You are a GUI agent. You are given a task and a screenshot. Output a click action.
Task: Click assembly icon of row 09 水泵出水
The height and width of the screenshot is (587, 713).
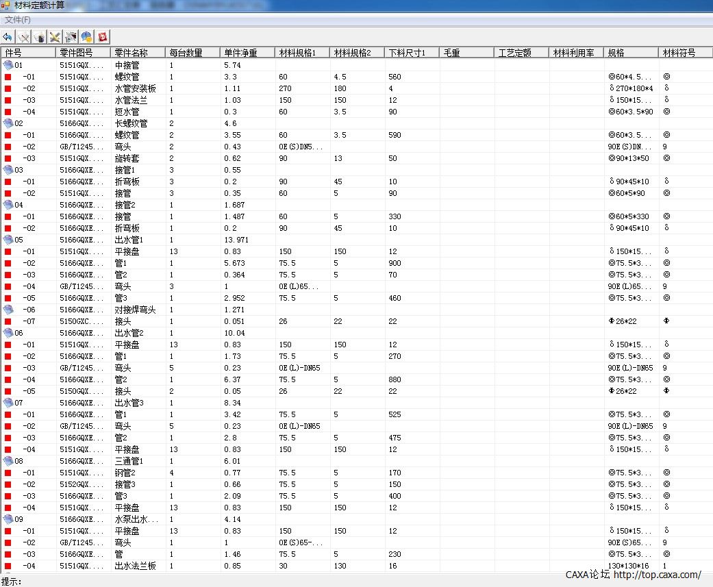(x=8, y=519)
